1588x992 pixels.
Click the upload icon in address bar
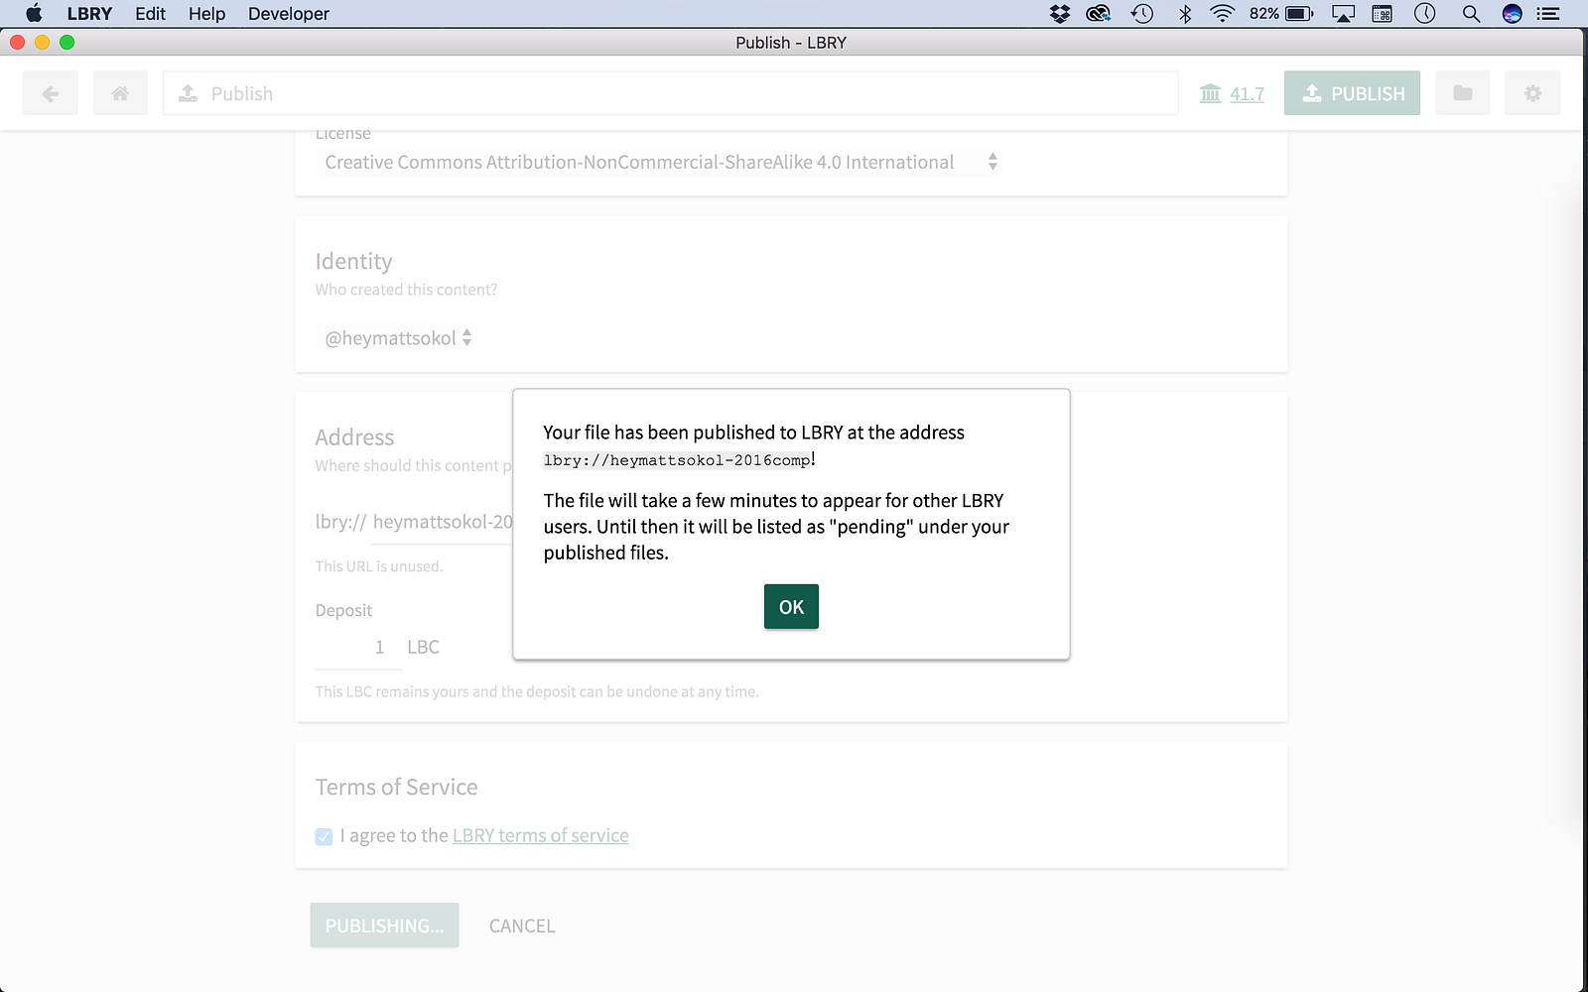coord(188,93)
